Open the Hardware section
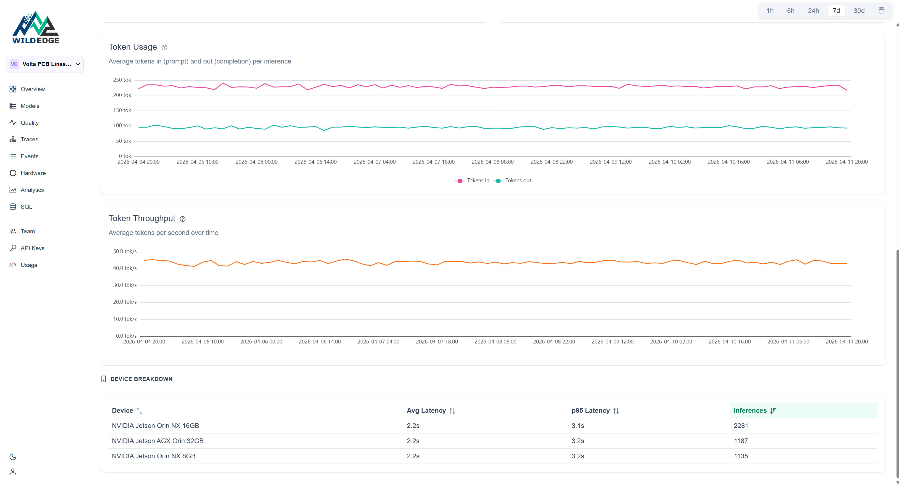 click(x=34, y=173)
